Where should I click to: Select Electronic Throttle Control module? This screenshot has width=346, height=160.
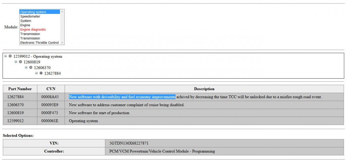point(40,42)
